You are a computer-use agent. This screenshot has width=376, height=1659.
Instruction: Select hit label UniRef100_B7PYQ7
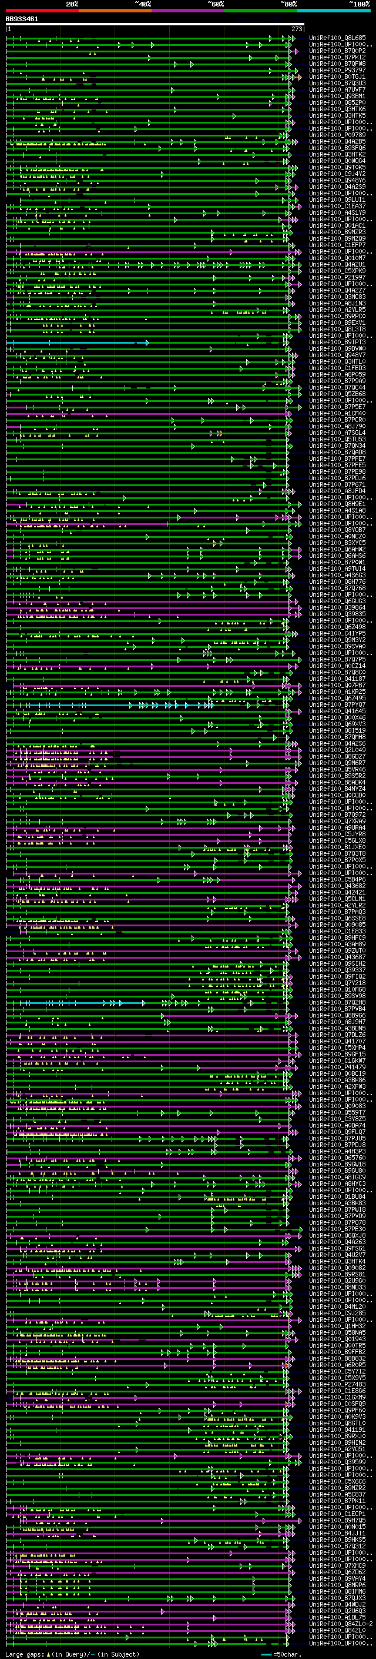tap(337, 705)
